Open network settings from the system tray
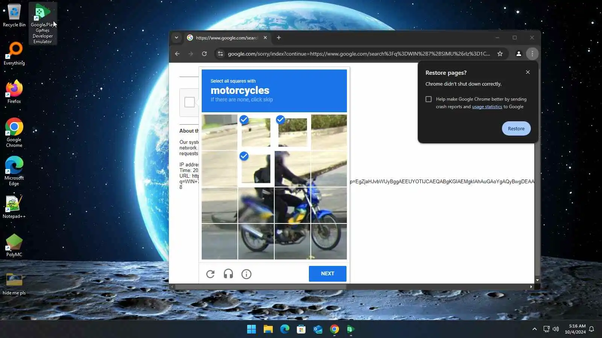Viewport: 602px width, 338px height. coord(547,329)
